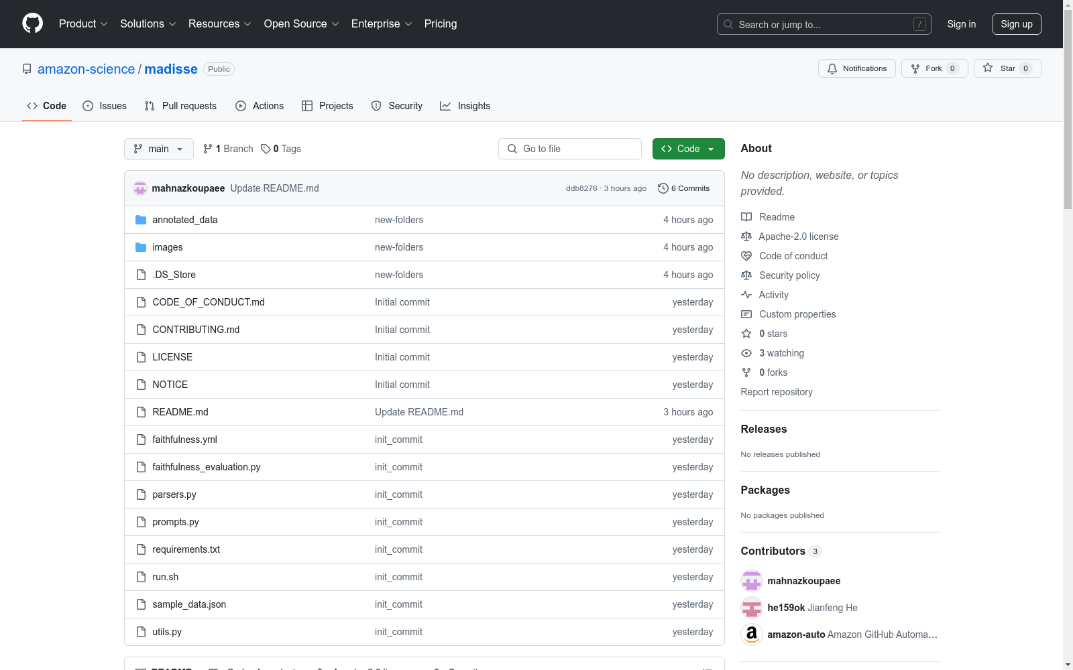Click the repository icon beside amazon-science
The height and width of the screenshot is (670, 1073).
pyautogui.click(x=27, y=69)
